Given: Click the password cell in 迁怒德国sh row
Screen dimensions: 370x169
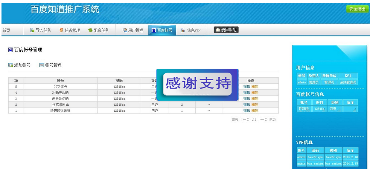Looking at the screenshot, I should click(119, 105).
